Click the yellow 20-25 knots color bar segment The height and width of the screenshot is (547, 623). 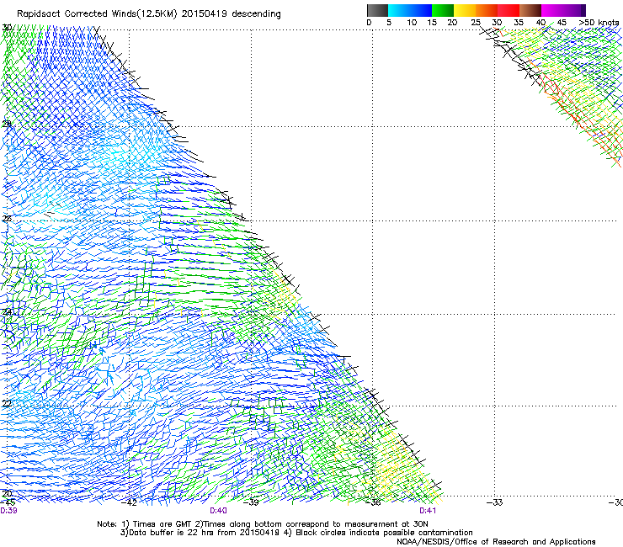pyautogui.click(x=465, y=10)
